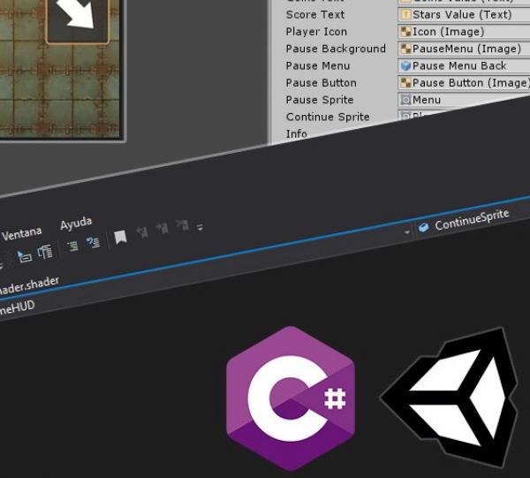Click the dropdown arrow left of ContinueSprite

click(x=407, y=232)
